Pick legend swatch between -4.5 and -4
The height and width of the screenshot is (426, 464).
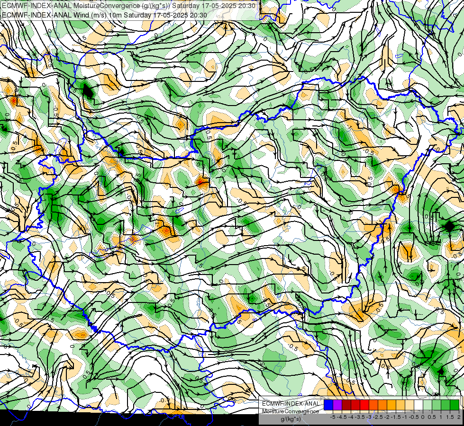pyautogui.click(x=346, y=405)
